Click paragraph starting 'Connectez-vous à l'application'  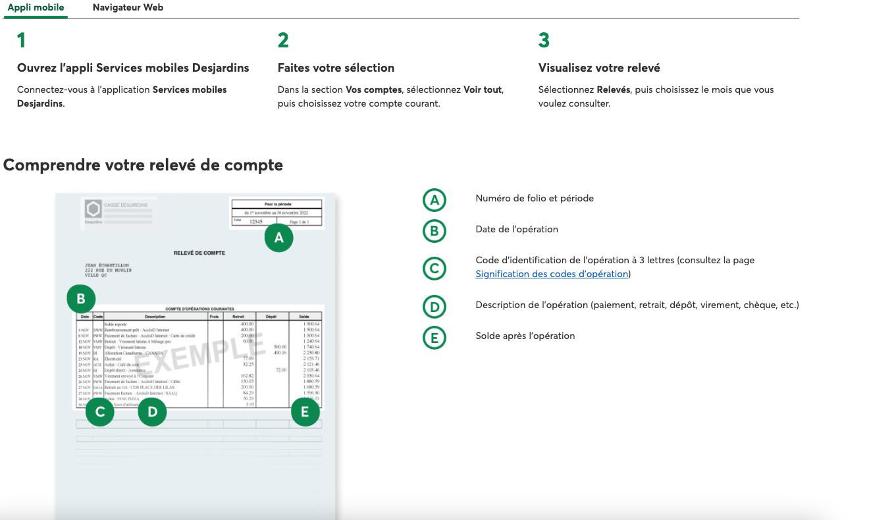tap(122, 97)
